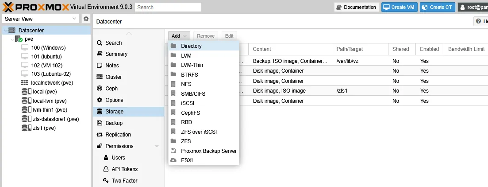Sort by the Content column header
This screenshot has width=488, height=187.
(x=290, y=49)
